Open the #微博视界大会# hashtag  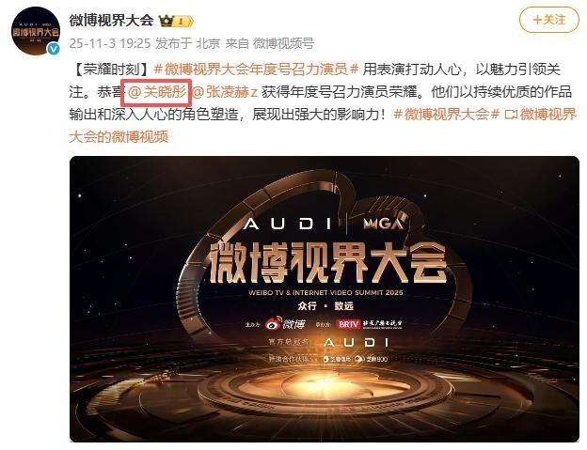coord(447,115)
